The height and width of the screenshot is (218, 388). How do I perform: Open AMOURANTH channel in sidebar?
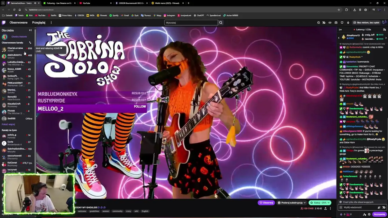coord(17,56)
